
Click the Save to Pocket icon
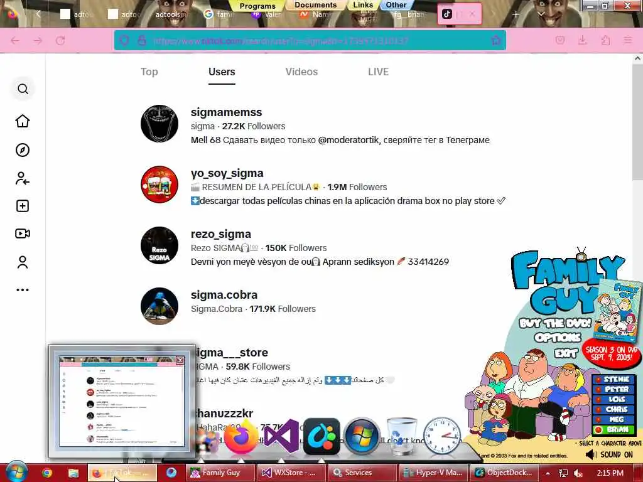pyautogui.click(x=559, y=40)
